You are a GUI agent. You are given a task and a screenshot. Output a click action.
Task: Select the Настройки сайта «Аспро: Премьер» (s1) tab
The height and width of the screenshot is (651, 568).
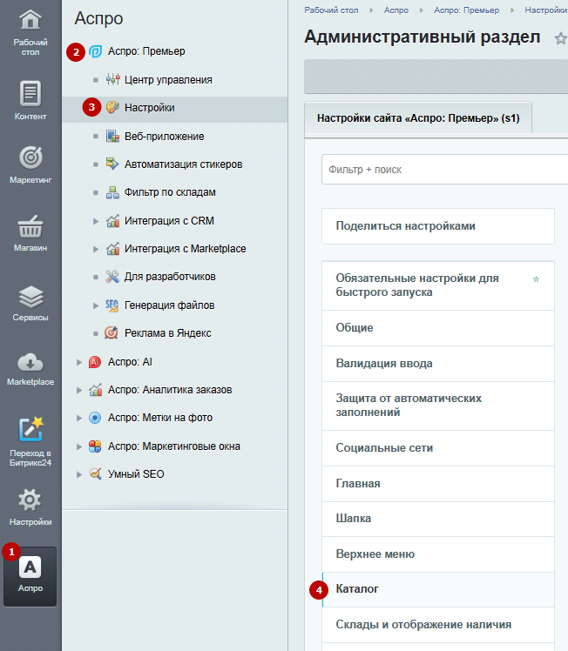tap(418, 118)
